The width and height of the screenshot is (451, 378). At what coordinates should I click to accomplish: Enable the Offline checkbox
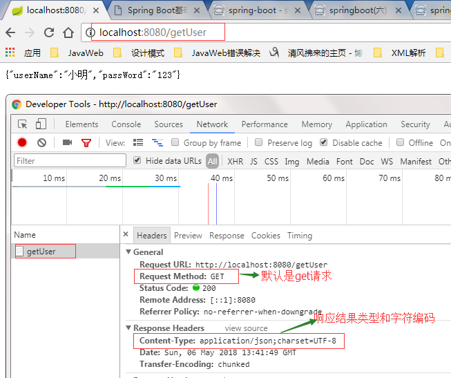[400, 142]
